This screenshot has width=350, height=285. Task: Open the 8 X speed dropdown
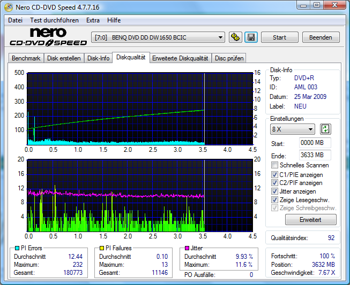(x=293, y=129)
